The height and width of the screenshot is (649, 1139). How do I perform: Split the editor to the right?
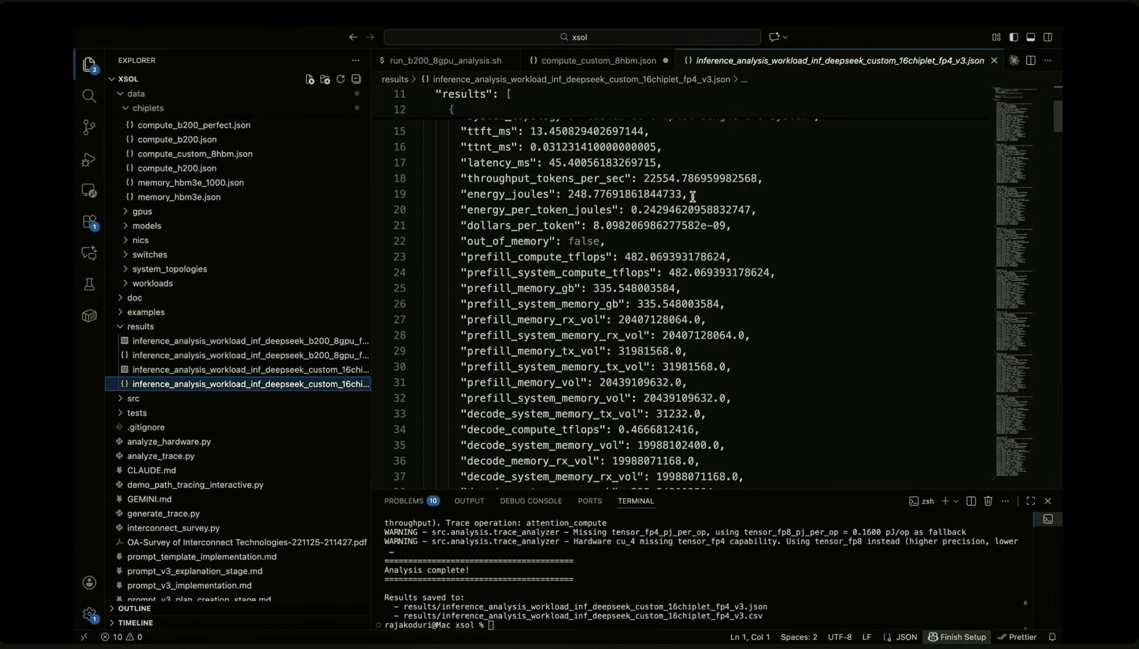tap(1030, 60)
